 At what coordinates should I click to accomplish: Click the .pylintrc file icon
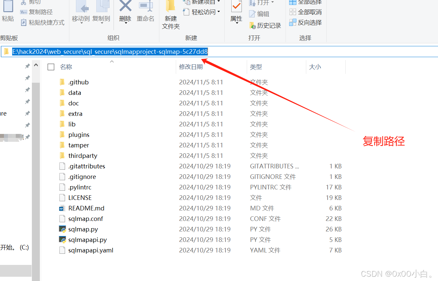[x=62, y=187]
